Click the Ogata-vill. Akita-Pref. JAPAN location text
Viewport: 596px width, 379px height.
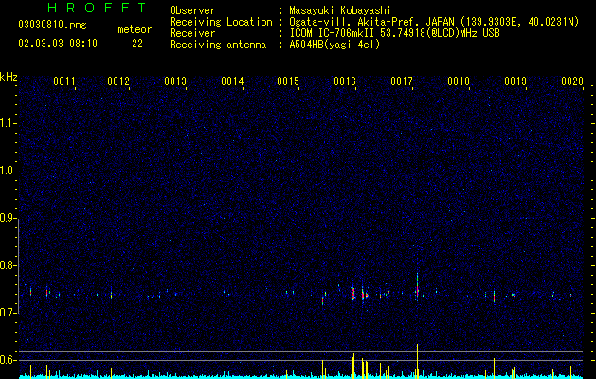click(434, 22)
